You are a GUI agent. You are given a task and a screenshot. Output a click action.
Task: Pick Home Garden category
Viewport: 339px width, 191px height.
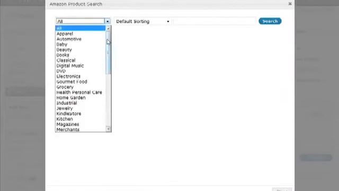click(x=81, y=98)
